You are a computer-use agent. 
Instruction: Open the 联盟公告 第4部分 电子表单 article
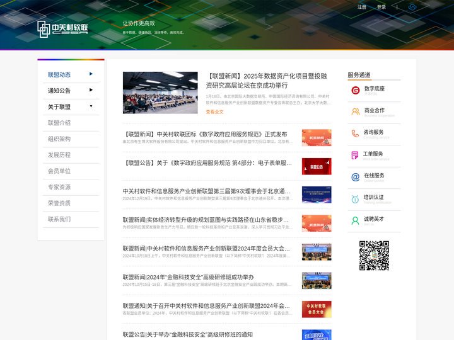[x=207, y=163]
